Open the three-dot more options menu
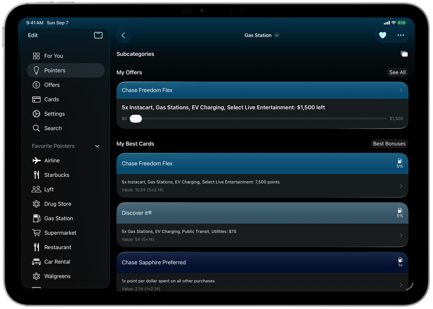 pyautogui.click(x=401, y=35)
